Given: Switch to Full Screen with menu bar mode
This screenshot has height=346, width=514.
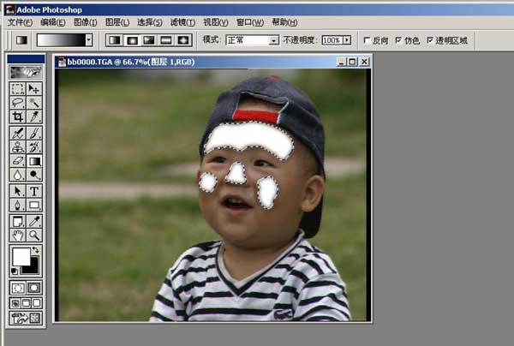Looking at the screenshot, I should tap(26, 303).
